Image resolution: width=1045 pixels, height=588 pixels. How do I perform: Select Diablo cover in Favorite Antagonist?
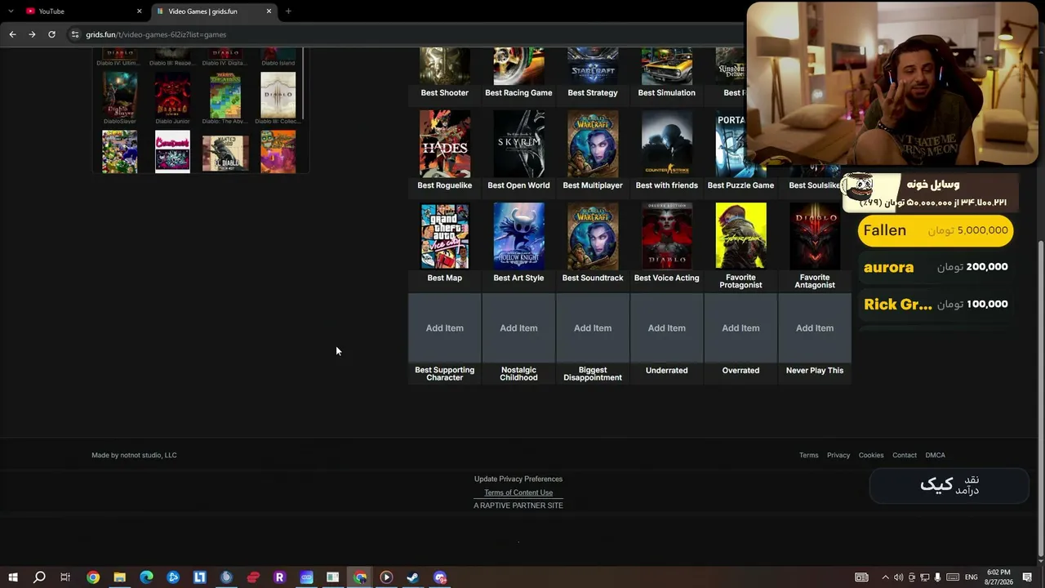tap(815, 236)
